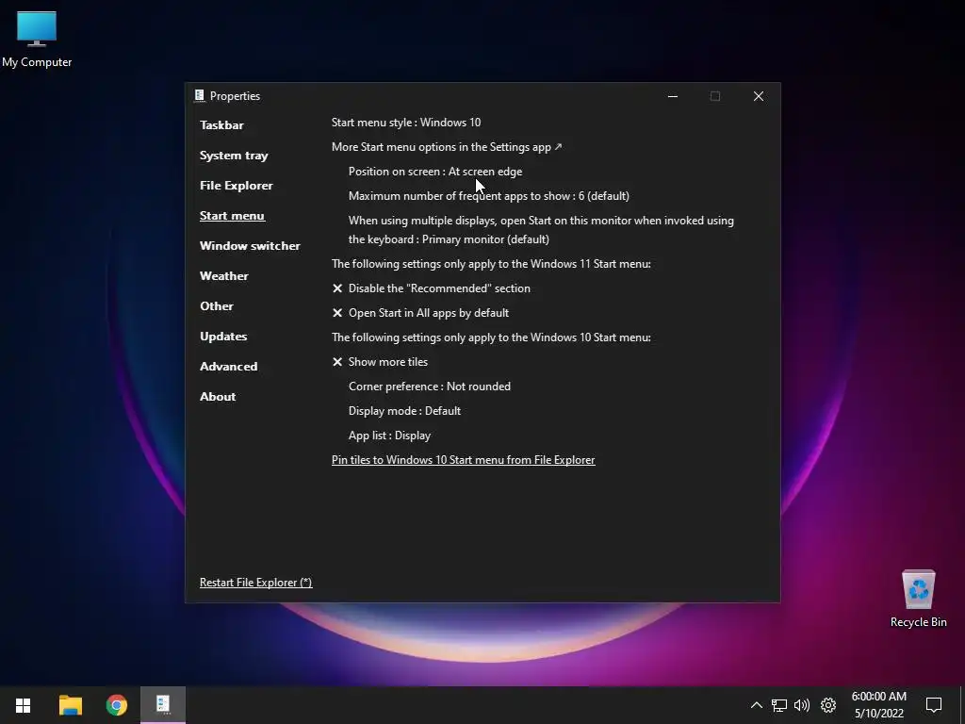
Task: Open the volume speaker tray icon
Action: (x=802, y=705)
